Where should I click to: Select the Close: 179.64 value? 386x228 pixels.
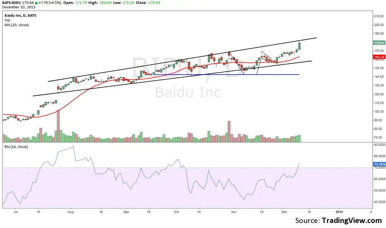pyautogui.click(x=148, y=3)
